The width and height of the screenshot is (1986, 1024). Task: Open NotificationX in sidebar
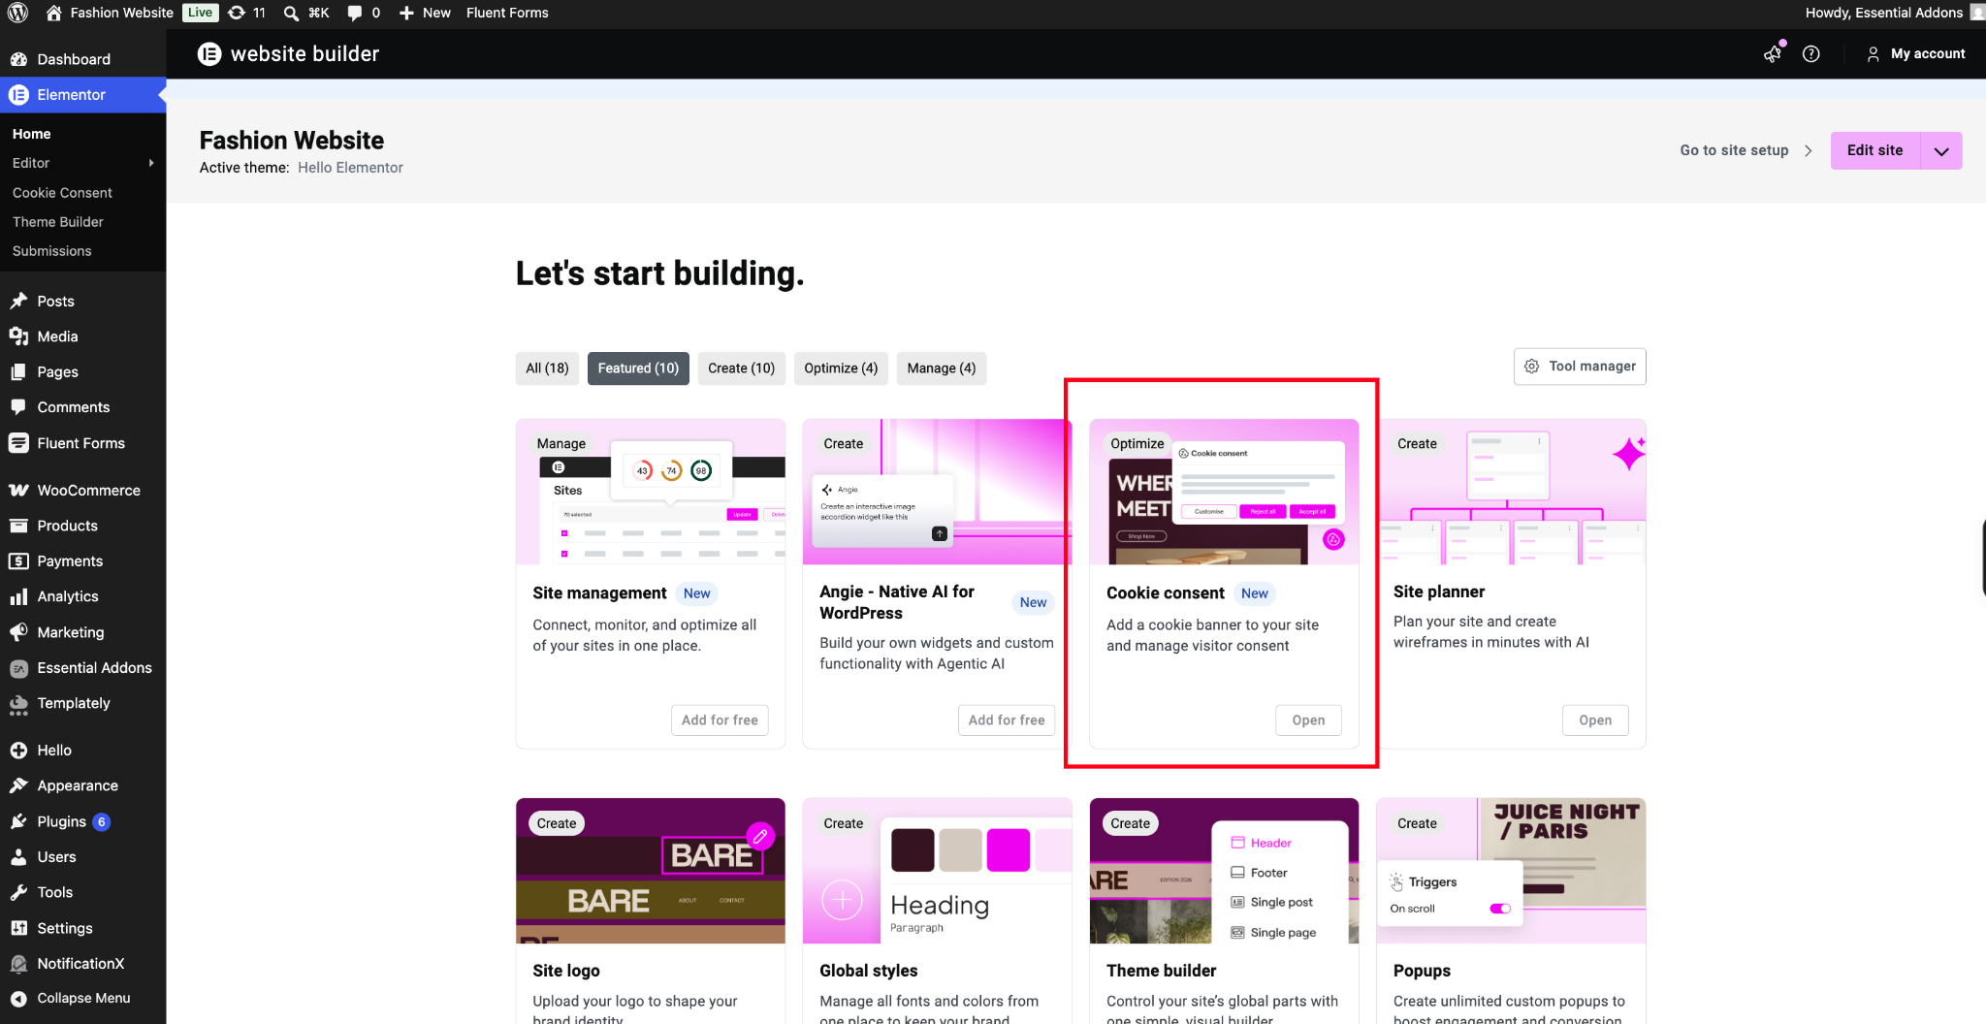[82, 964]
